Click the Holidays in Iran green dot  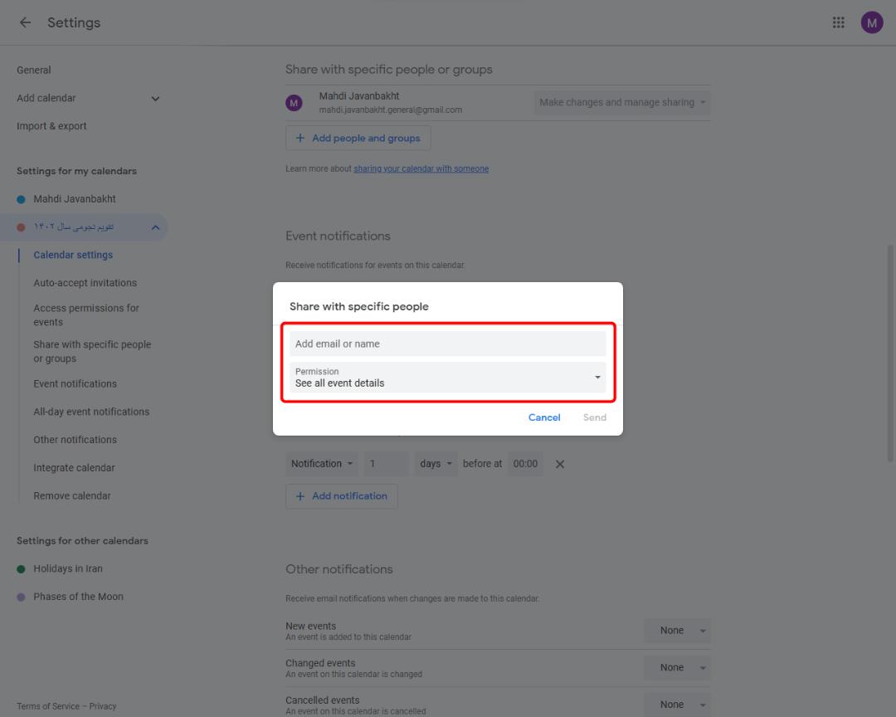pos(21,568)
